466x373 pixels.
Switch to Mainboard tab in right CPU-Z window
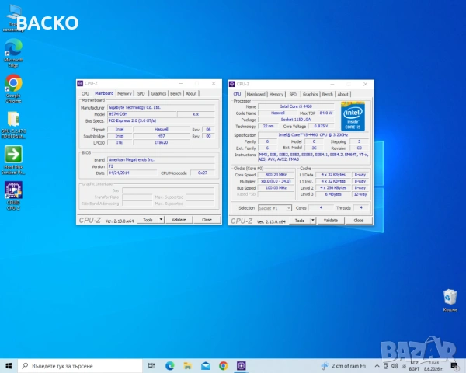coord(256,94)
